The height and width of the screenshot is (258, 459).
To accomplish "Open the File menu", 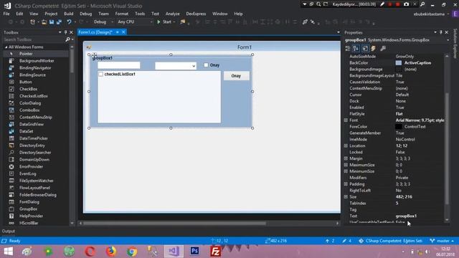I will 6,14.
